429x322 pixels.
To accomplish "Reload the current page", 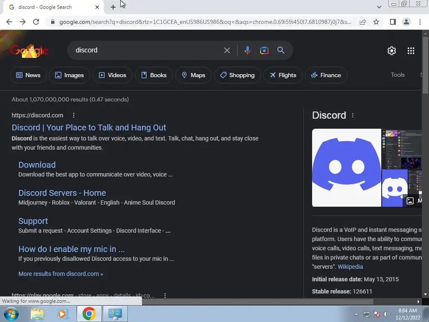I will [36, 22].
